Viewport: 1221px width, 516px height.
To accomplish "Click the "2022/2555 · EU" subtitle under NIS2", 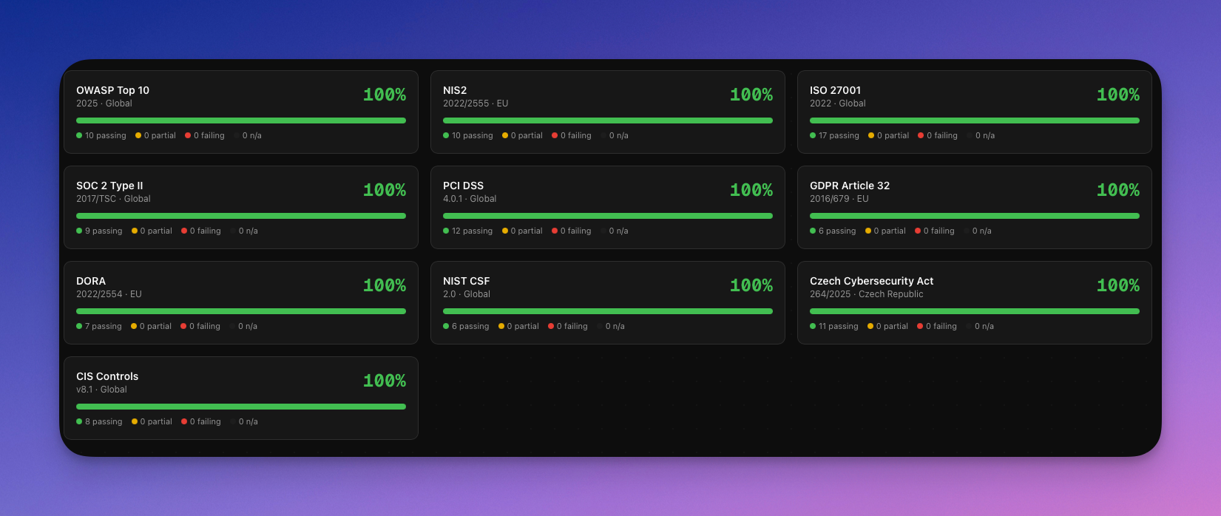I will [x=476, y=103].
